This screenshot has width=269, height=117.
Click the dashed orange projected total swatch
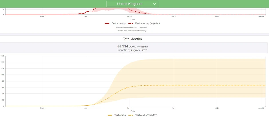click(131, 115)
